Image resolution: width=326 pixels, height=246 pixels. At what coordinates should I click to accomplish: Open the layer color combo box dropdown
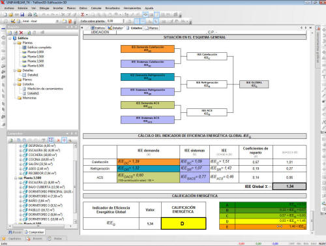point(57,21)
